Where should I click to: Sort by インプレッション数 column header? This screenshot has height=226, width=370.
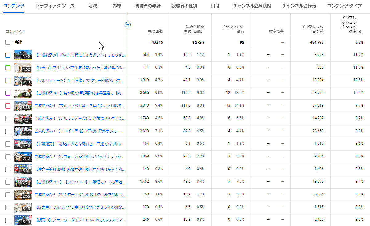312,29
